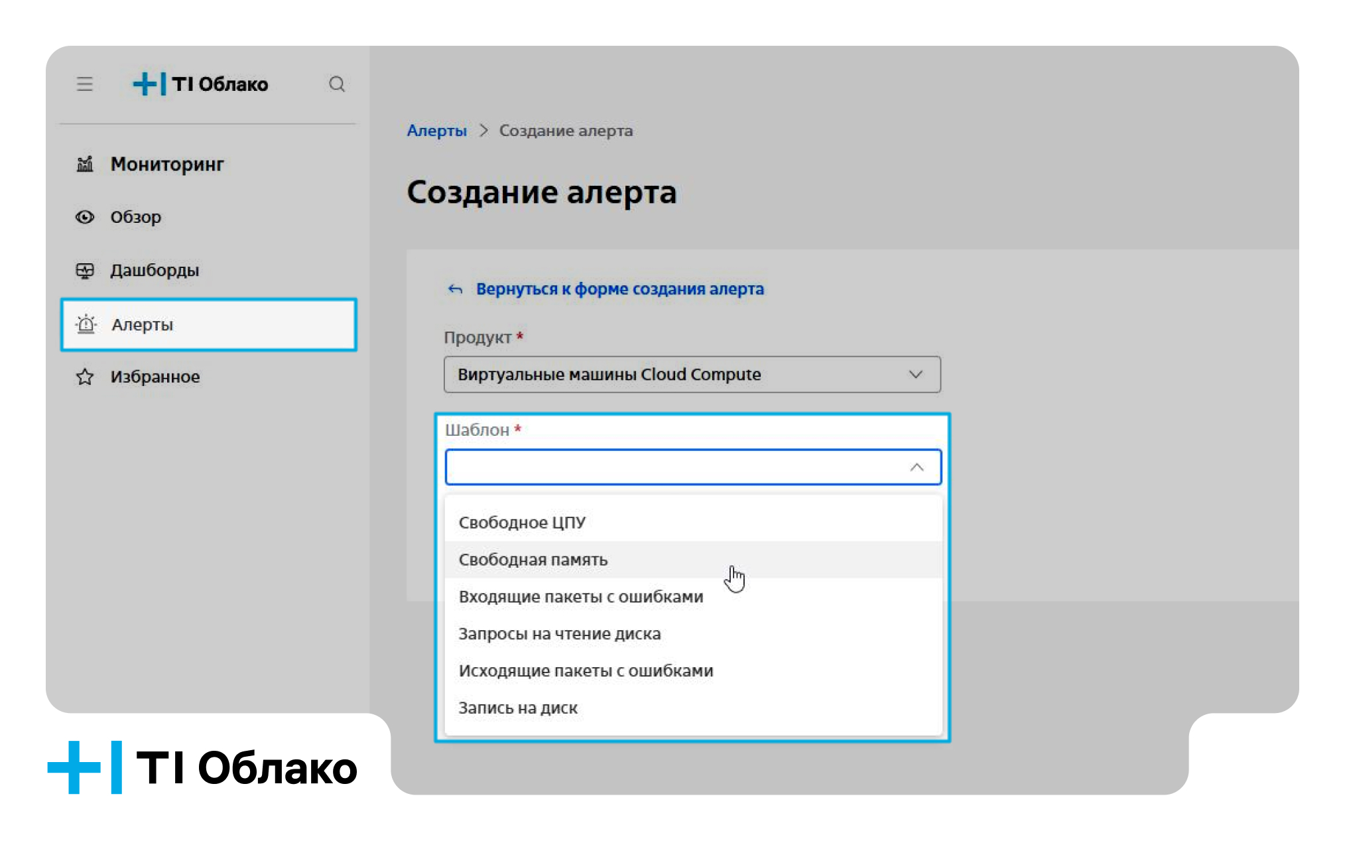Click the Мониторинг chart icon
The height and width of the screenshot is (841, 1345).
(85, 164)
